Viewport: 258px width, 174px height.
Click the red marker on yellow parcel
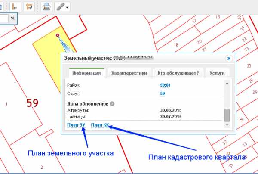point(58,35)
